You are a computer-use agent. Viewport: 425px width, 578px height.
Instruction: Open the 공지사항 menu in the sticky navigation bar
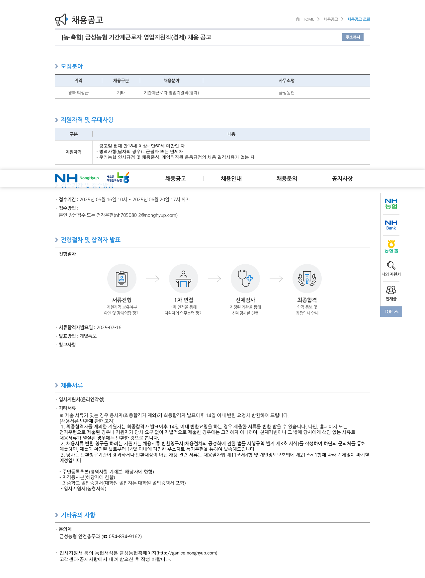[342, 178]
